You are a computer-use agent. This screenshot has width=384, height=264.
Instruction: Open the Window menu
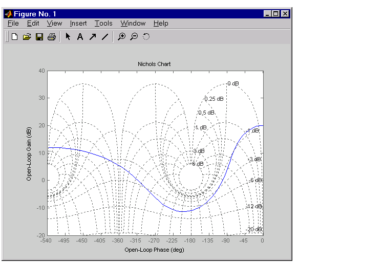click(x=133, y=24)
